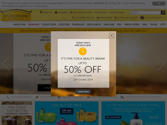Image resolution: width=167 pixels, height=125 pixels.
Task: Open the Fragrance menu
Action: [x=78, y=24]
